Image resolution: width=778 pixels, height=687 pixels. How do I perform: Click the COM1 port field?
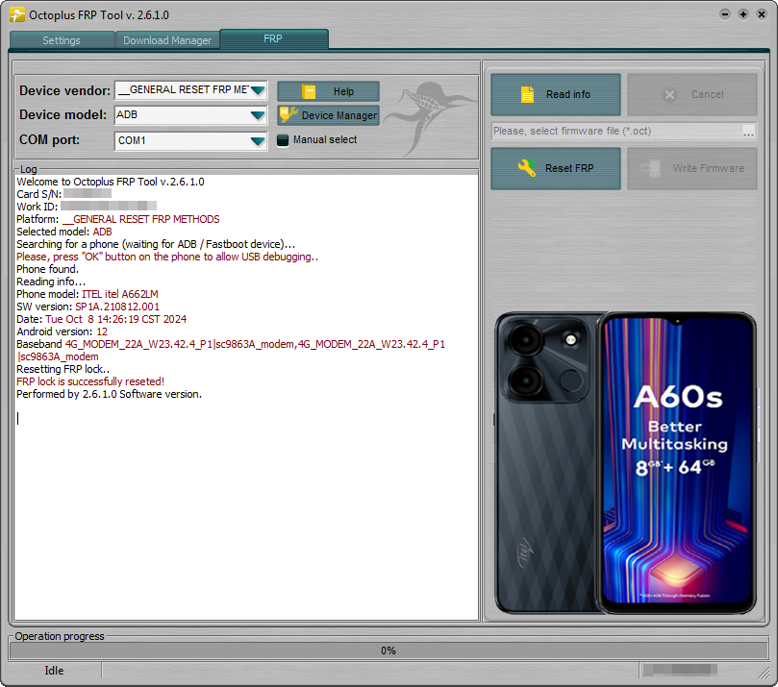pos(191,141)
